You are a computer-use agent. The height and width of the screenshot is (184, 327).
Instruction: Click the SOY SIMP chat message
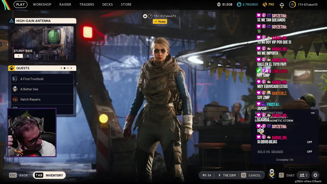263,75
